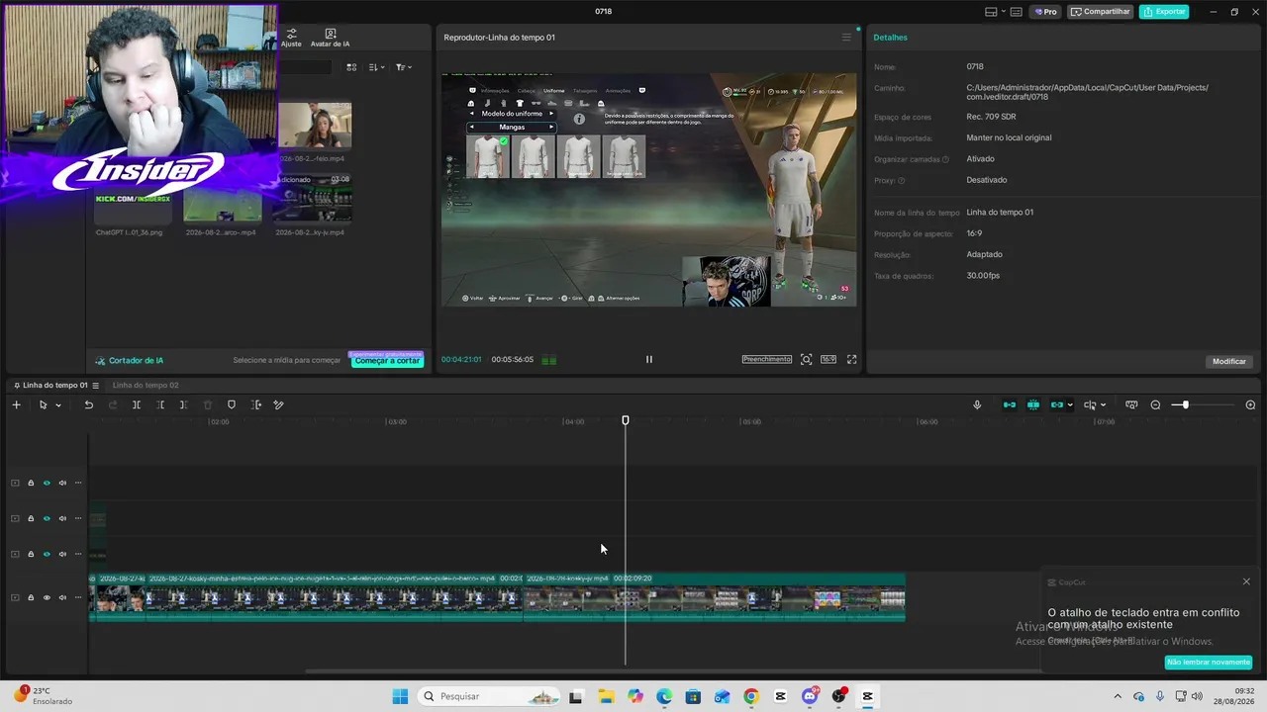Open the Linha do tempo 01 tab menu
This screenshot has height=712, width=1267.
[95, 385]
